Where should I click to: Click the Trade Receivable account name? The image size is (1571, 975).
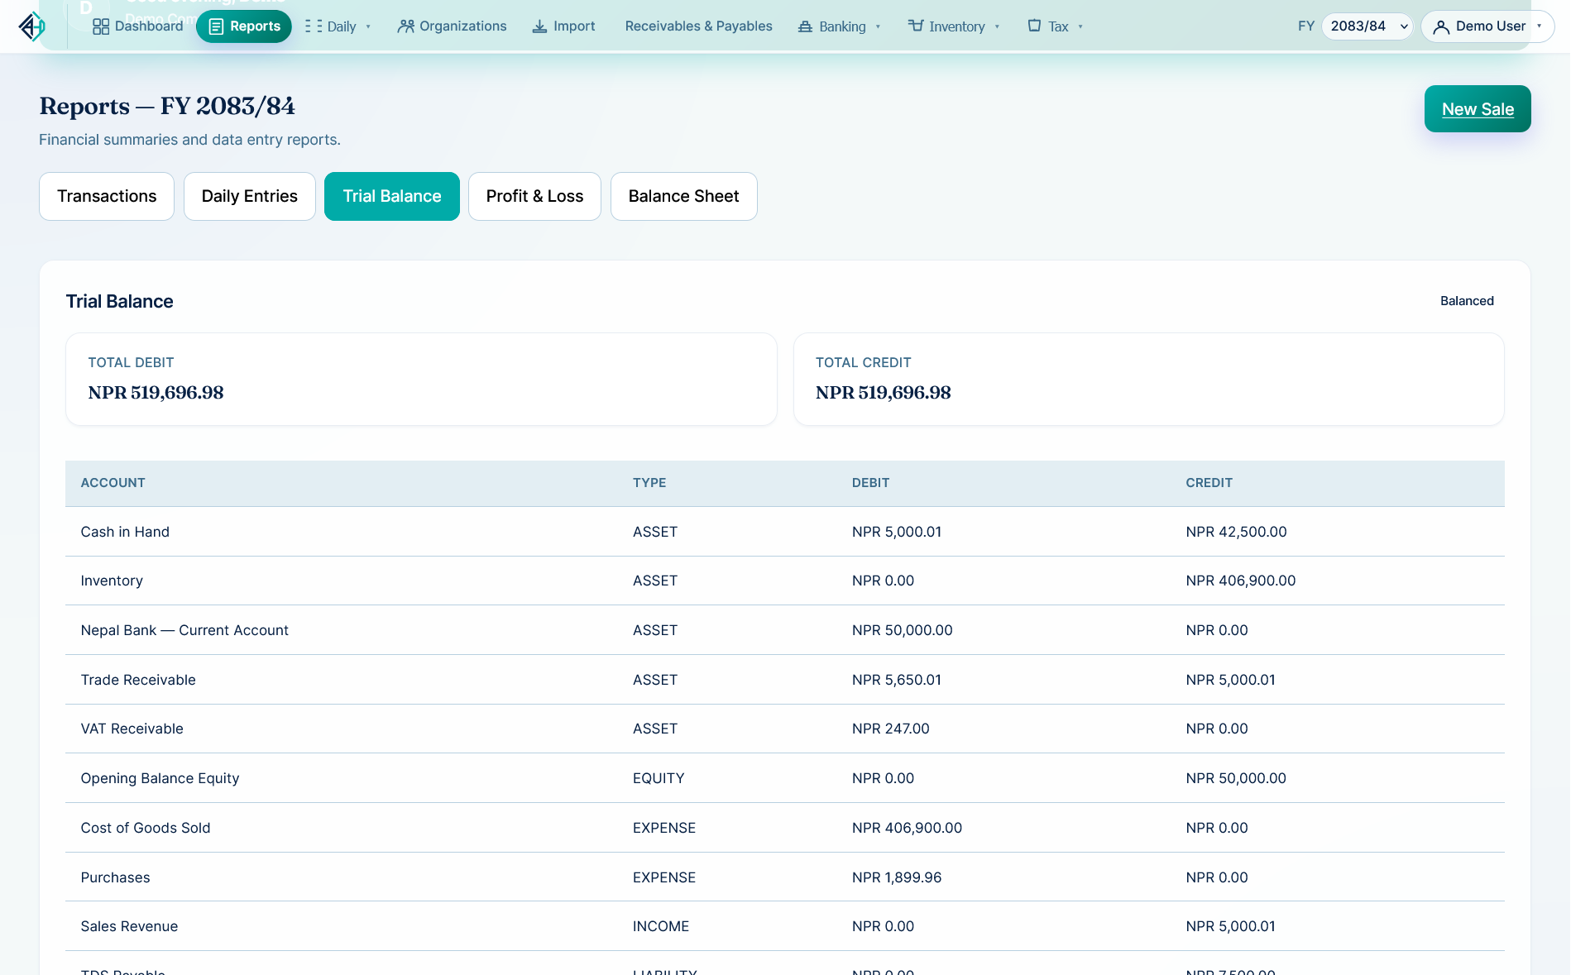[x=138, y=680]
